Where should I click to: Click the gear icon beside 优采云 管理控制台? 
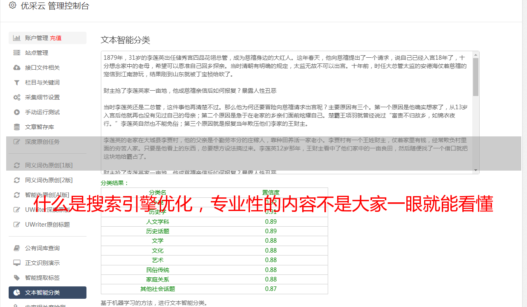[x=12, y=5]
